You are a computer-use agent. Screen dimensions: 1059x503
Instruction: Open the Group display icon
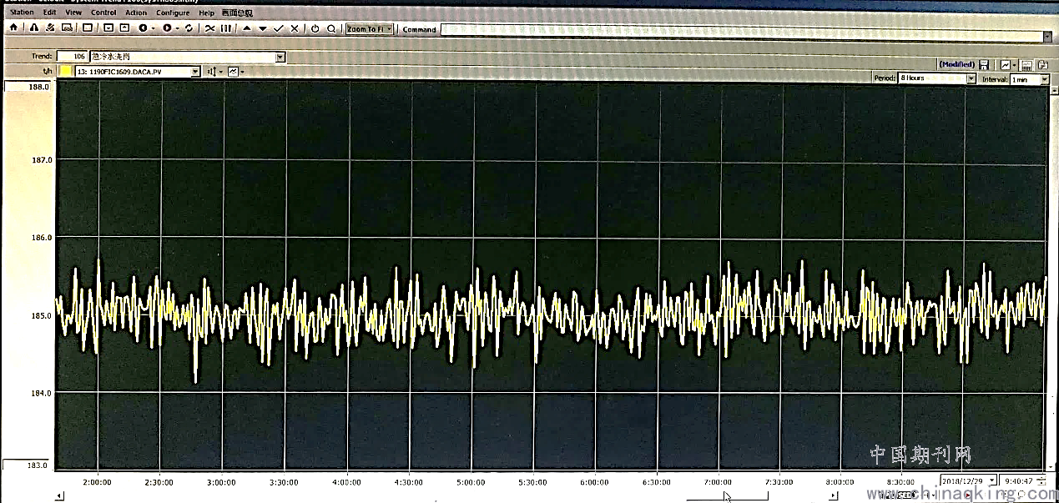point(225,28)
